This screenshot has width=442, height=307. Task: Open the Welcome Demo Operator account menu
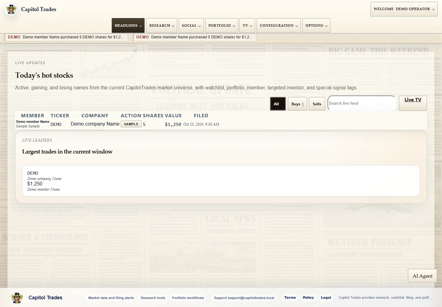pos(404,9)
